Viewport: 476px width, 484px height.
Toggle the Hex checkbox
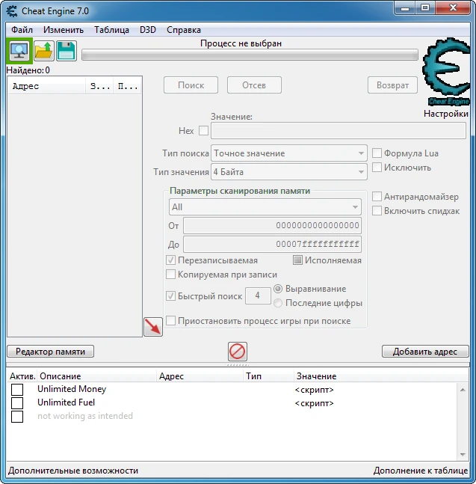203,131
